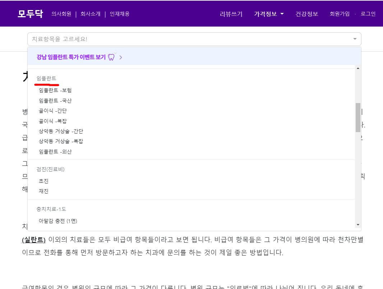Open the 건강정보 menu item
Screen dimensions: 383x289
click(307, 13)
